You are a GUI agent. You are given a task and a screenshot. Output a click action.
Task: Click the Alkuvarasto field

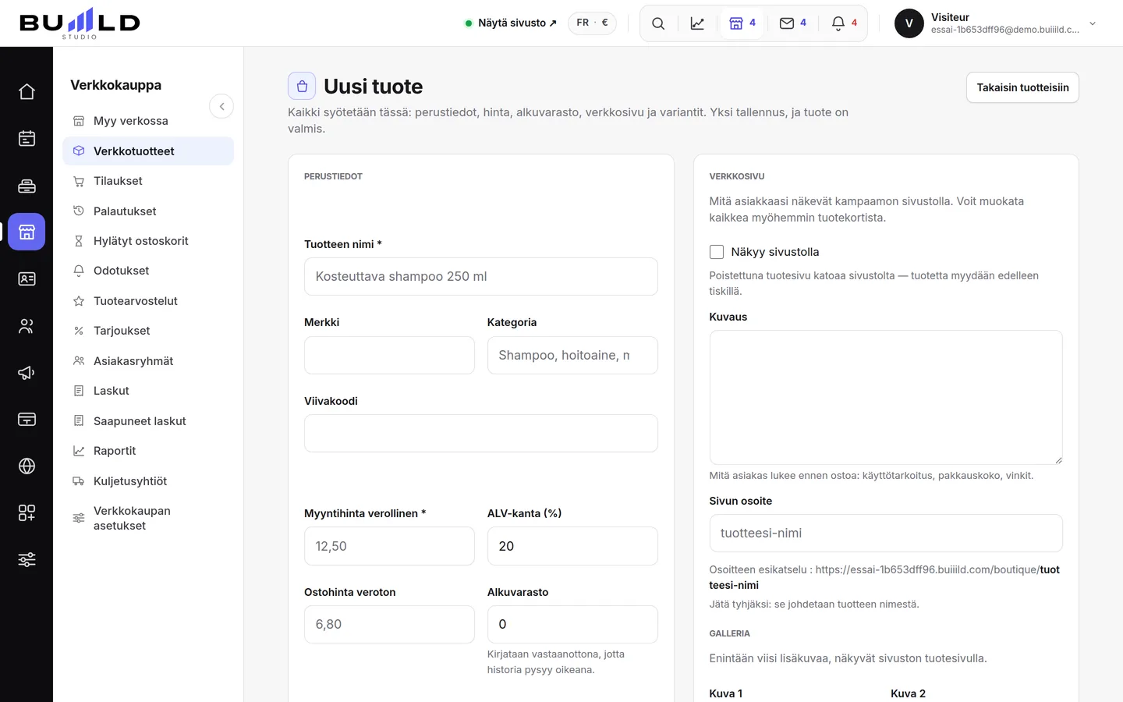click(572, 625)
